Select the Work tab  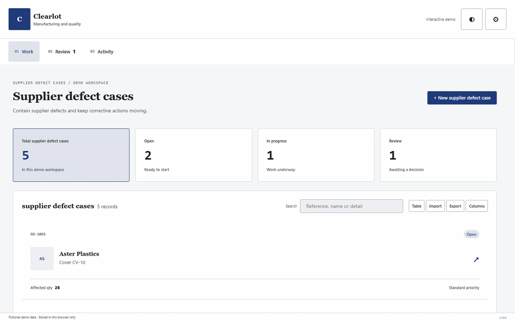coord(24,52)
